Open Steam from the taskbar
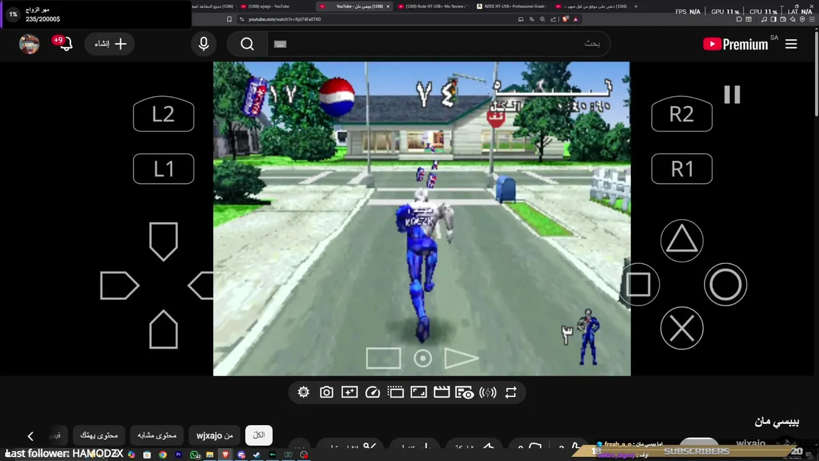The width and height of the screenshot is (819, 461). 257,455
